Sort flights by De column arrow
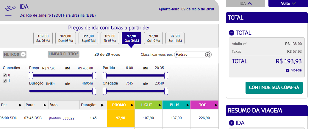 [x=20, y=105]
